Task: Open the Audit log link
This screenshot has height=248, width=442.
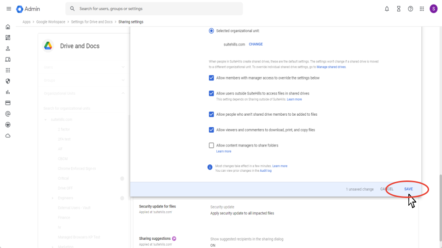Action: pos(266,171)
